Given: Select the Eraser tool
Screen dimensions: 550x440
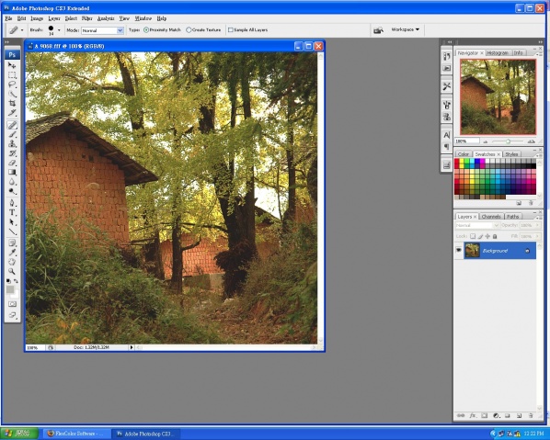Looking at the screenshot, I should tap(12, 163).
